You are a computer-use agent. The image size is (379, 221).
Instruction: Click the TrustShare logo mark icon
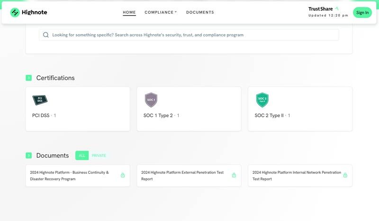[337, 9]
